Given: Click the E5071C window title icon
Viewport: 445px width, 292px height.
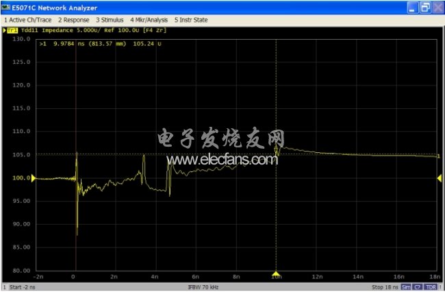Looking at the screenshot, I should click(5, 8).
